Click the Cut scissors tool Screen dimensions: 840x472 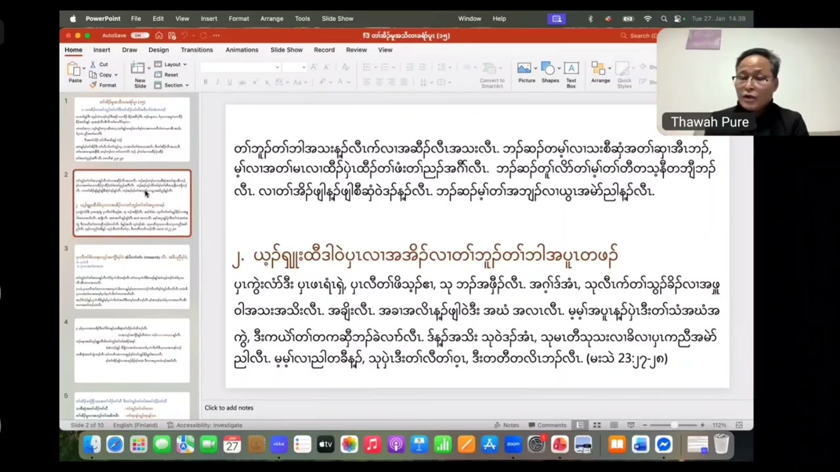coord(98,64)
